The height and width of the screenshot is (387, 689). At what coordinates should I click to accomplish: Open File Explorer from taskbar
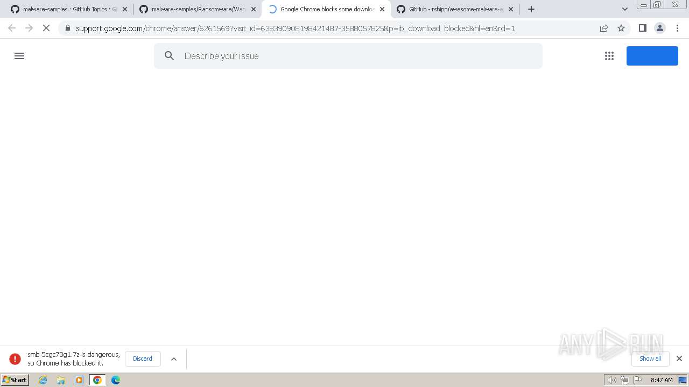point(61,380)
